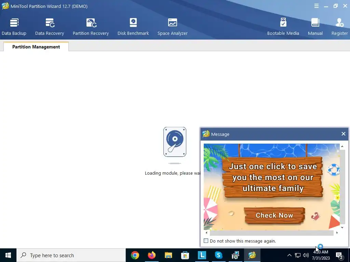
Task: Open Microsoft Store from taskbar
Action: pyautogui.click(x=185, y=255)
